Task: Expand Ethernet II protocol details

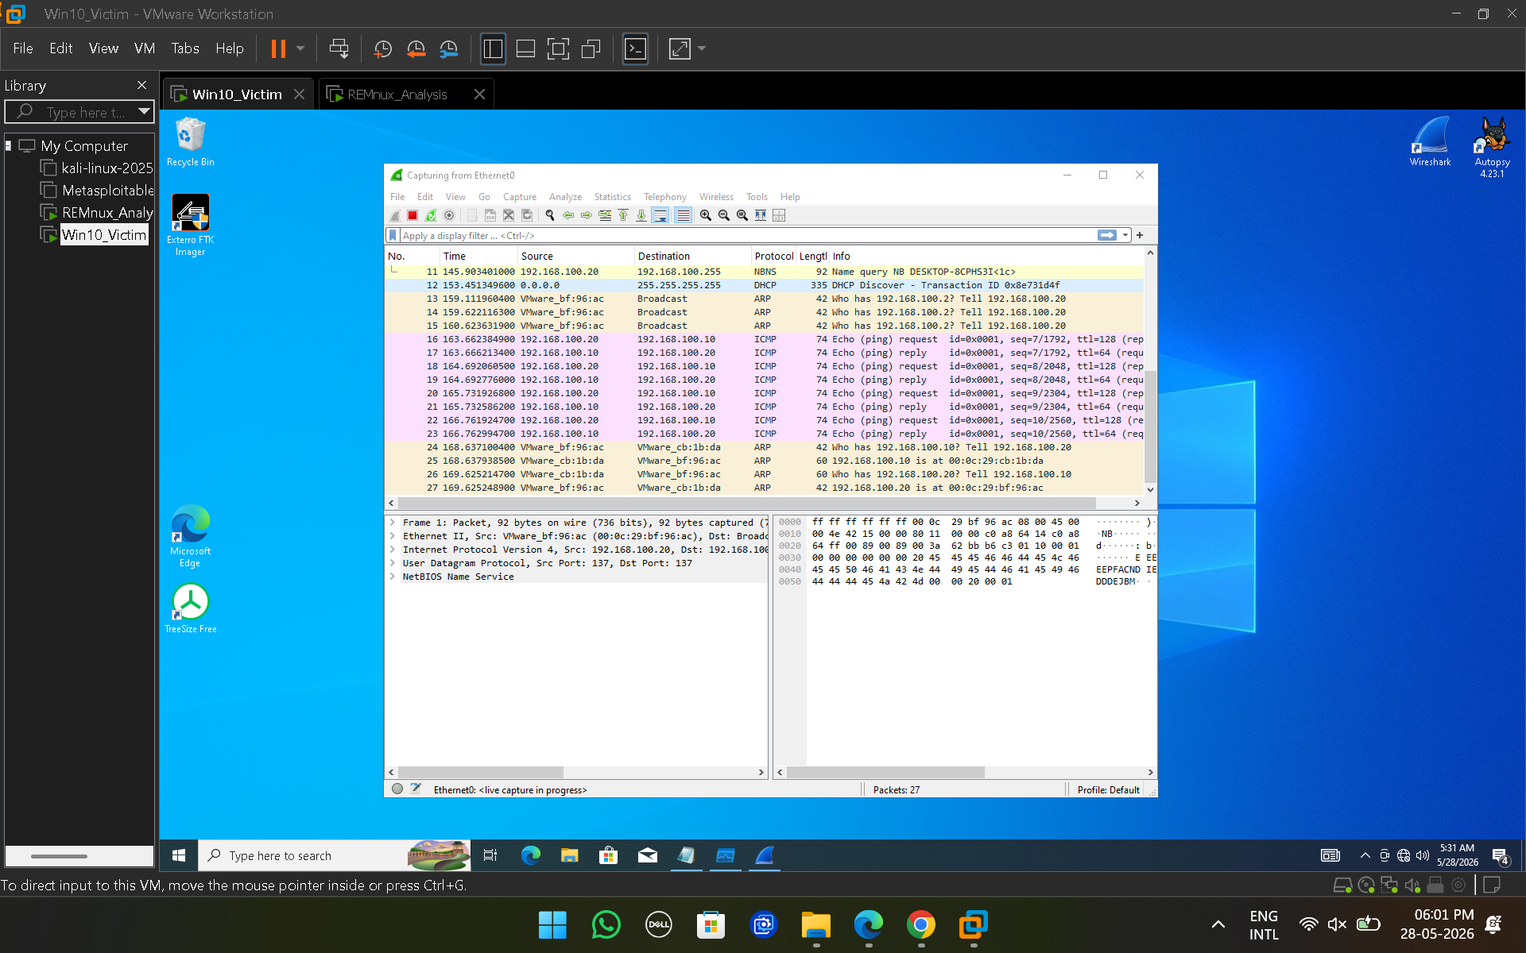Action: (x=393, y=536)
